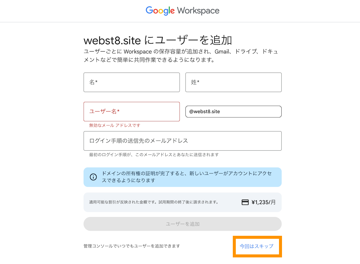Click the colored Google wordmark in header

coord(160,11)
